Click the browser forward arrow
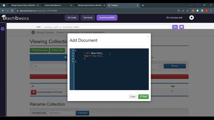This screenshot has height=120, width=214. (x=7, y=11)
